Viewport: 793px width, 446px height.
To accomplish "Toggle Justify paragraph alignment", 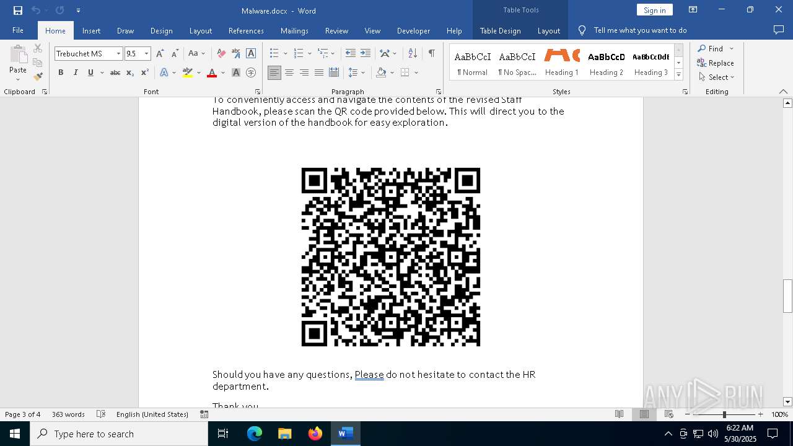I will pyautogui.click(x=319, y=72).
